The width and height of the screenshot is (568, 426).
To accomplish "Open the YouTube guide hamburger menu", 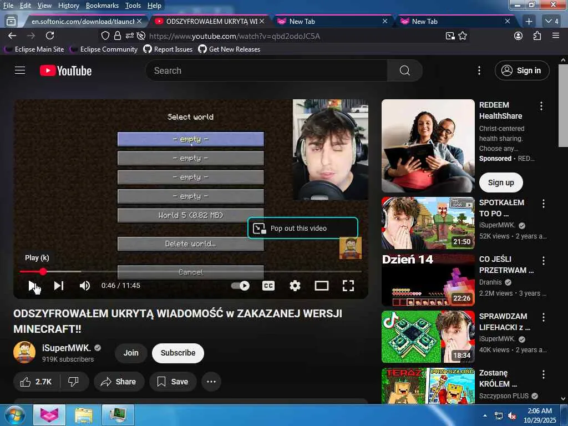I will coord(20,70).
